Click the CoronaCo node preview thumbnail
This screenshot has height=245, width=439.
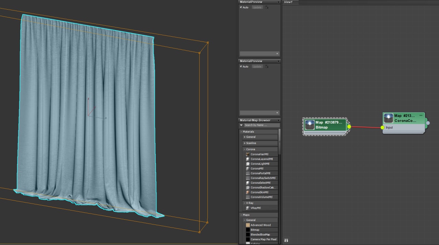[389, 118]
